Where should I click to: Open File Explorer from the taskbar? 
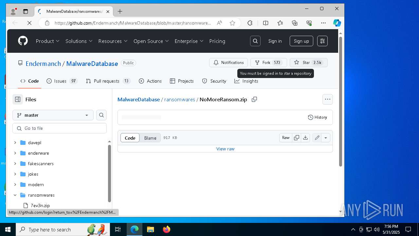[x=151, y=229]
